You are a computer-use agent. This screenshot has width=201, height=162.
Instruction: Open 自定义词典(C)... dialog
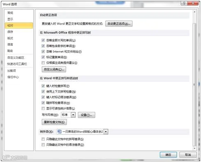54,69
